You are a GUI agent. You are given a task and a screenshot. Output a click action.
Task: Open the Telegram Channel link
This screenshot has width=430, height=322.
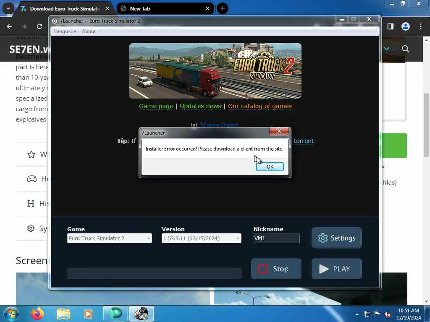(x=219, y=125)
